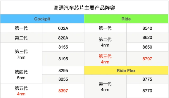Select the 8295 cell
The image size is (169, 98).
(x=63, y=70)
